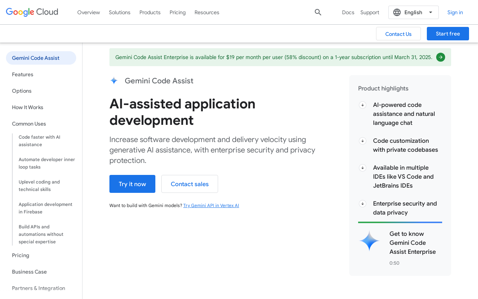This screenshot has width=478, height=299.
Task: Click Sign in
Action: click(x=455, y=12)
